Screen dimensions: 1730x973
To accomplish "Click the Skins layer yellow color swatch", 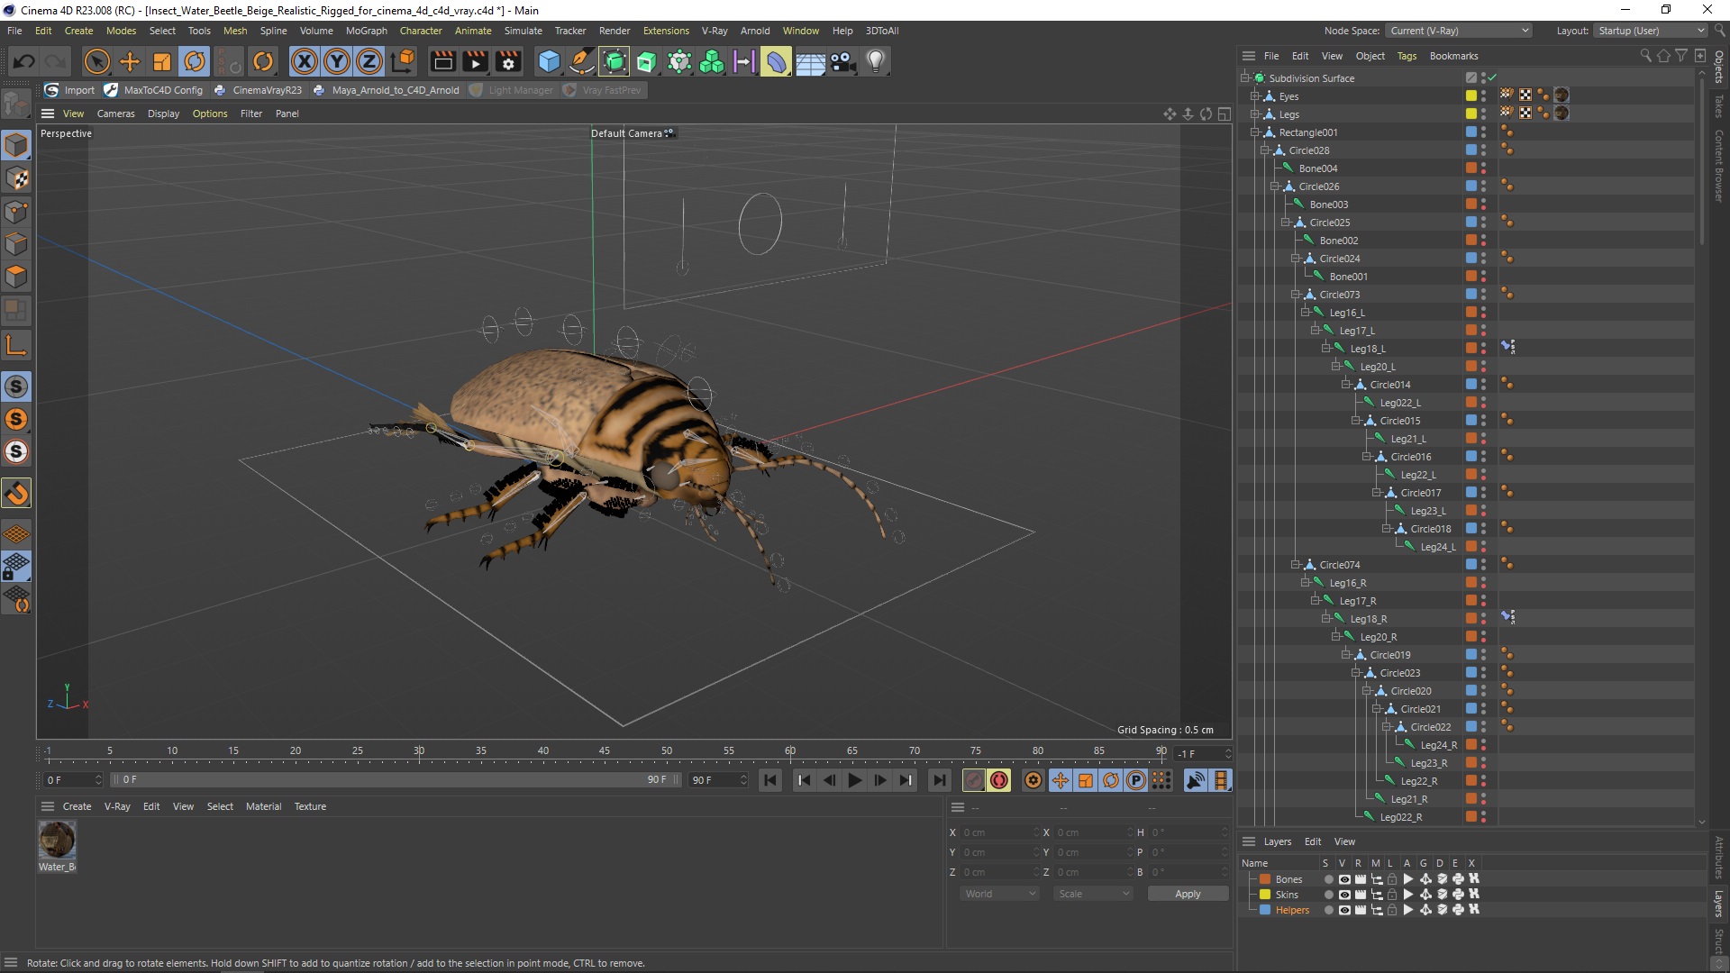I will (x=1265, y=895).
